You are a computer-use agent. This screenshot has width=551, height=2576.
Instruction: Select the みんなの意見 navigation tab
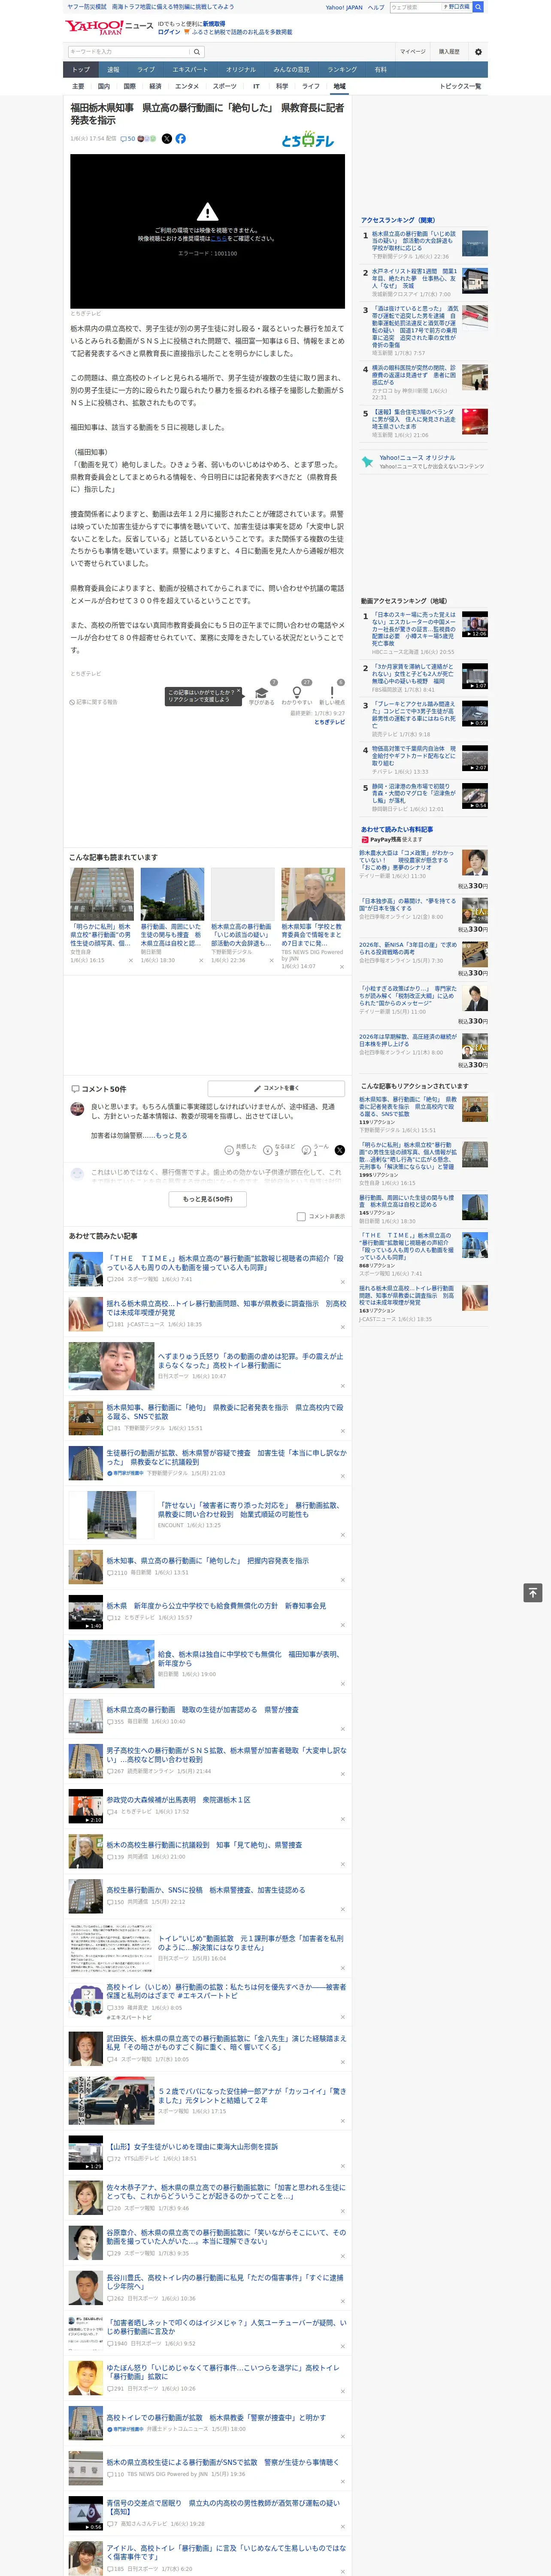click(x=291, y=69)
